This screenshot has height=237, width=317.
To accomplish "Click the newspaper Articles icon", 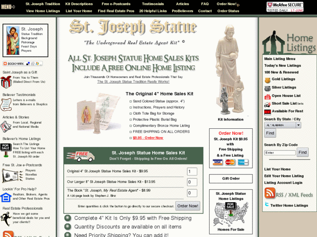I will point(6,127).
